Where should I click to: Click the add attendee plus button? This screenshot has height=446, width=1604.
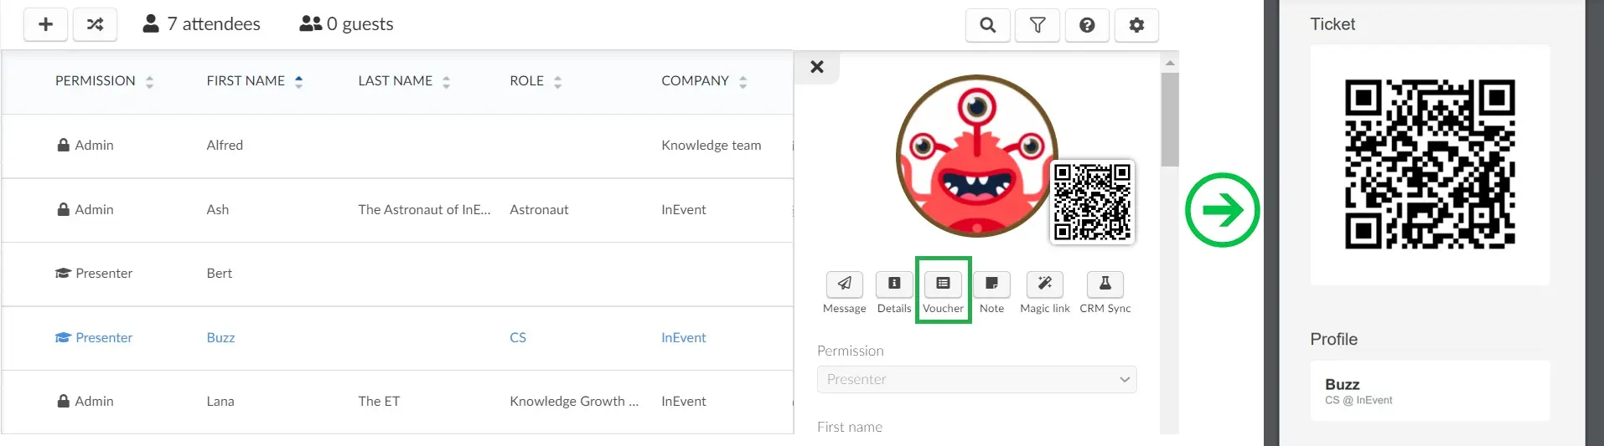(45, 25)
